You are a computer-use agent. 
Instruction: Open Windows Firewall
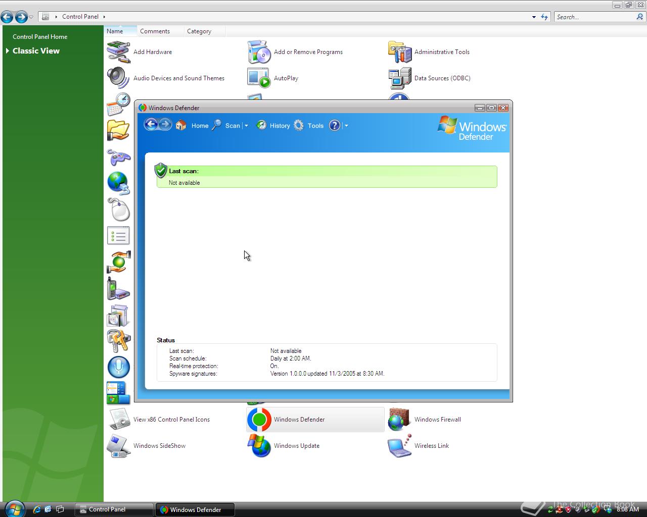[x=425, y=419]
